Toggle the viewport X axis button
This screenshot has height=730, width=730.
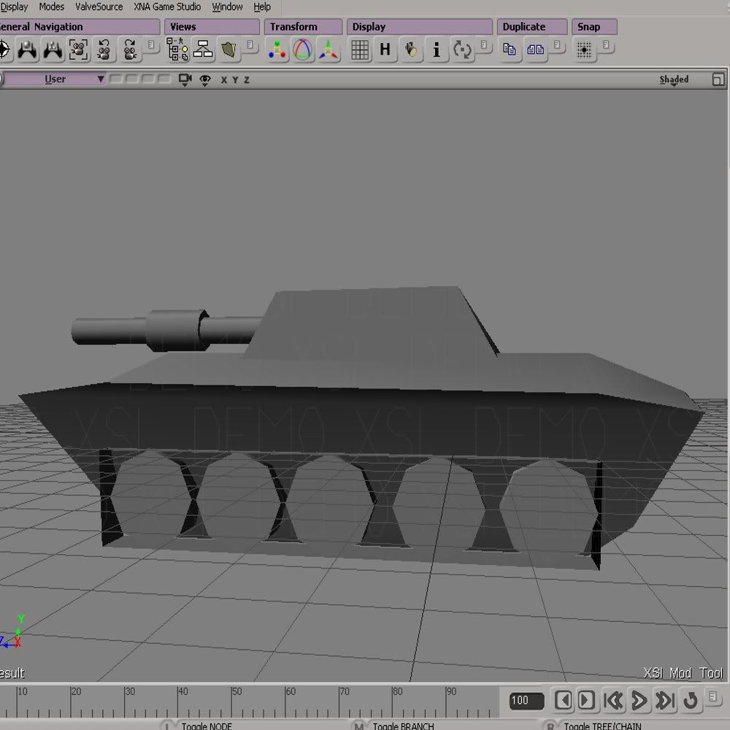(x=224, y=80)
